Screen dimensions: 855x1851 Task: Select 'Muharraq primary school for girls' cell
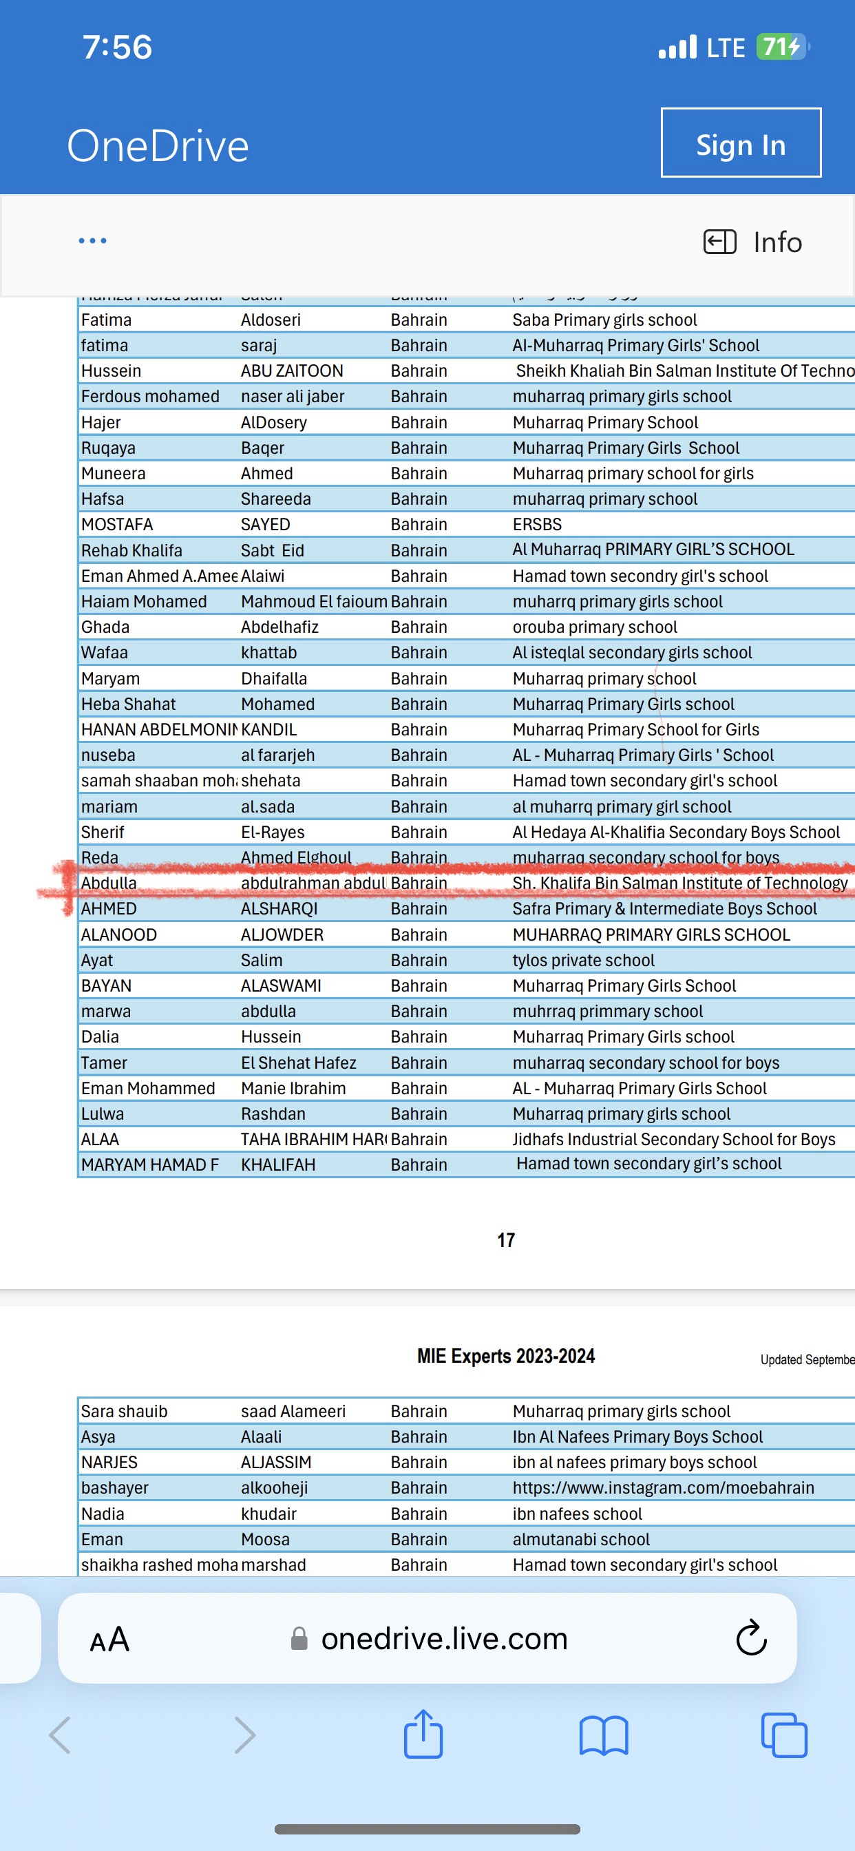(633, 474)
